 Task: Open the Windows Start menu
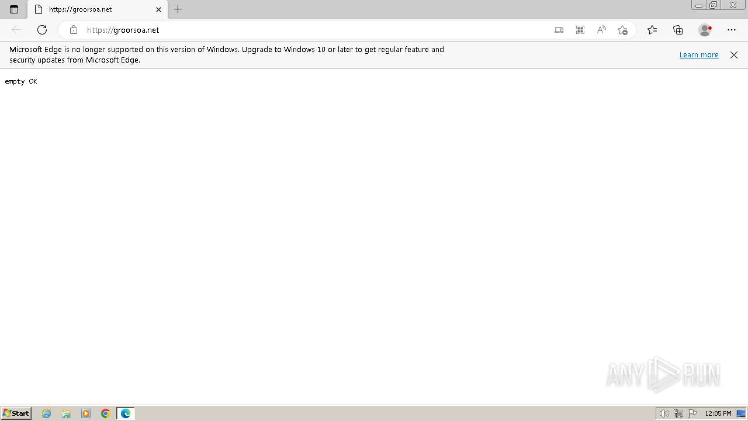(x=16, y=413)
